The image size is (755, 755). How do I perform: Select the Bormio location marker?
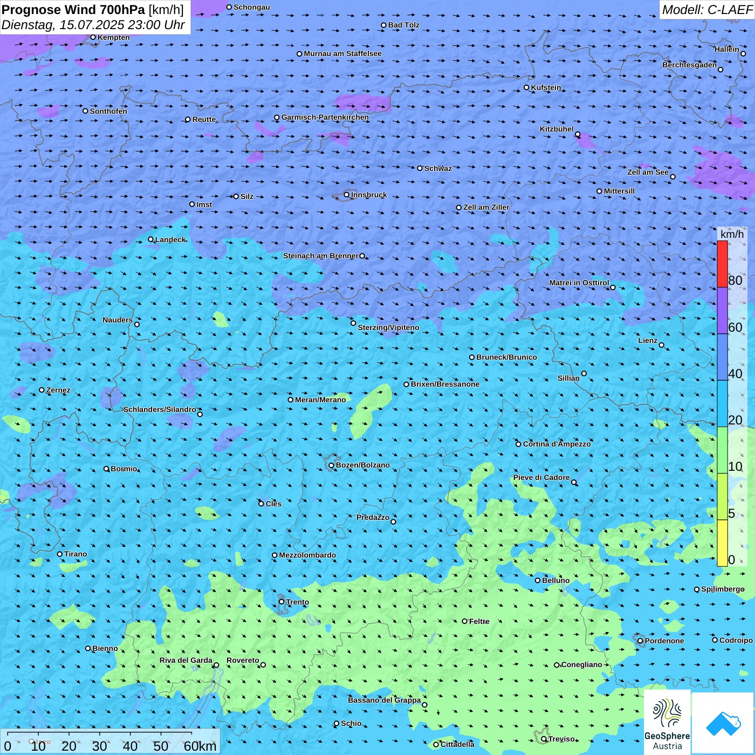(x=107, y=469)
